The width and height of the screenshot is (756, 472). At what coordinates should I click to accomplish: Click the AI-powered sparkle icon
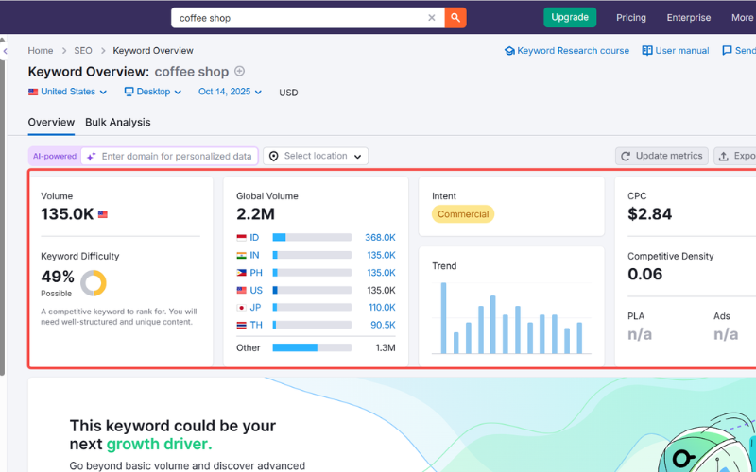pyautogui.click(x=91, y=157)
